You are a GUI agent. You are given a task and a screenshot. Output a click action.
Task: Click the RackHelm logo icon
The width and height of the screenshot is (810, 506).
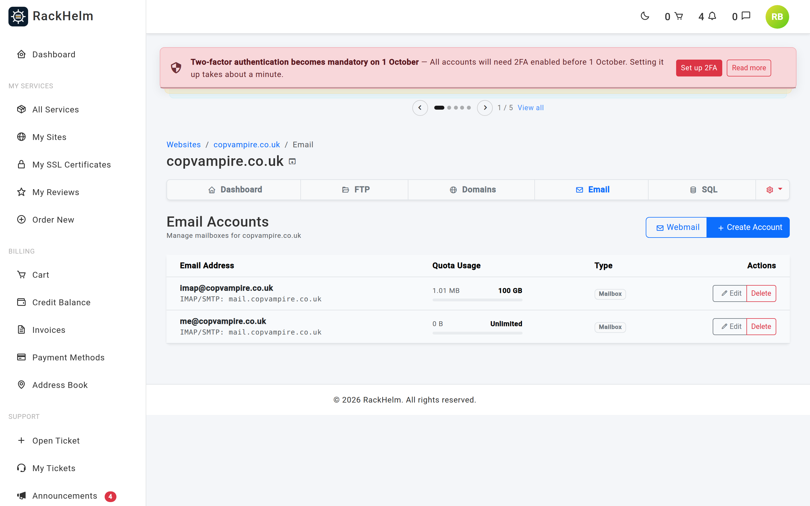coord(18,16)
